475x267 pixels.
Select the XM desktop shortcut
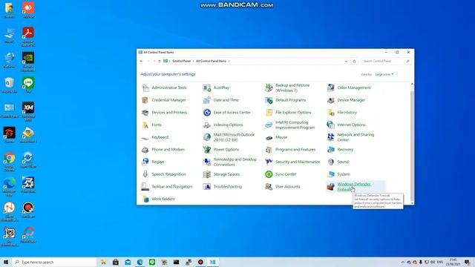[28, 111]
